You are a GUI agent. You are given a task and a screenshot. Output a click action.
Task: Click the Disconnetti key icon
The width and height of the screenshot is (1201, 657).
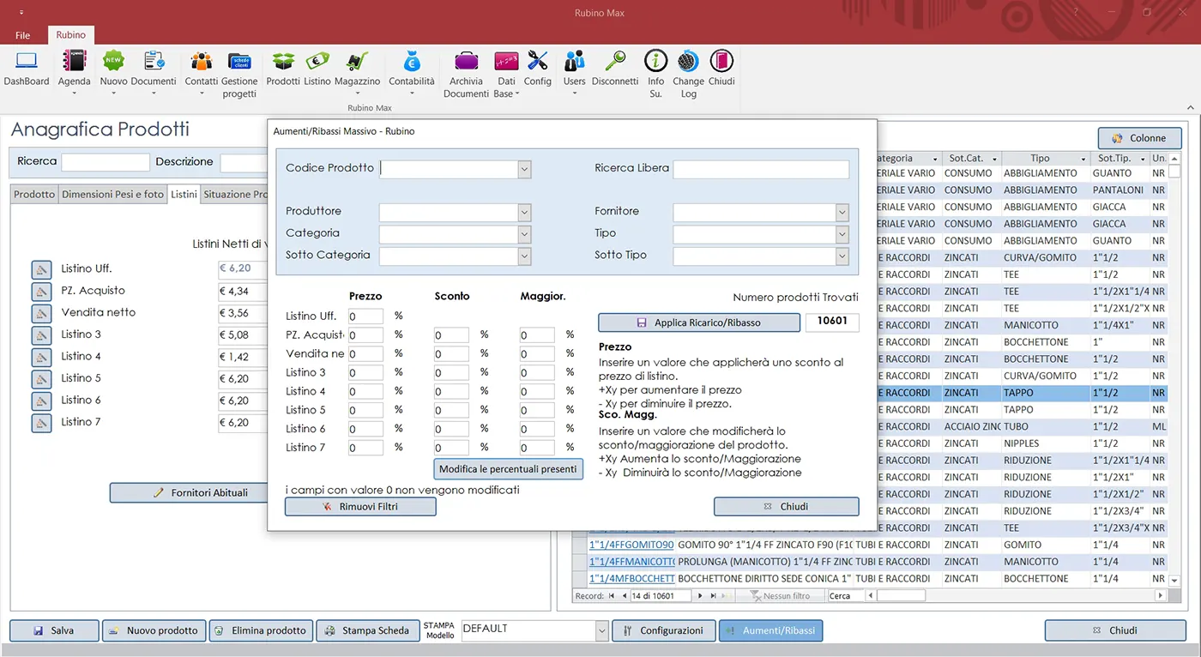(615, 69)
